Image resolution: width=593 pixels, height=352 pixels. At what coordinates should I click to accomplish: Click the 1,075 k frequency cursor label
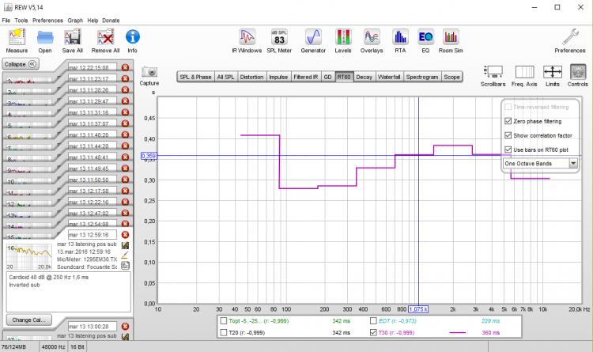pos(418,309)
